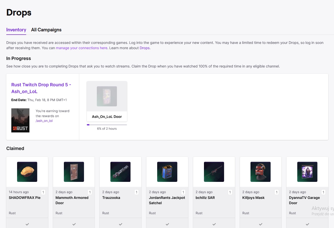
Task: Click the Mammoth Armored Door icon
Action: (x=74, y=172)
